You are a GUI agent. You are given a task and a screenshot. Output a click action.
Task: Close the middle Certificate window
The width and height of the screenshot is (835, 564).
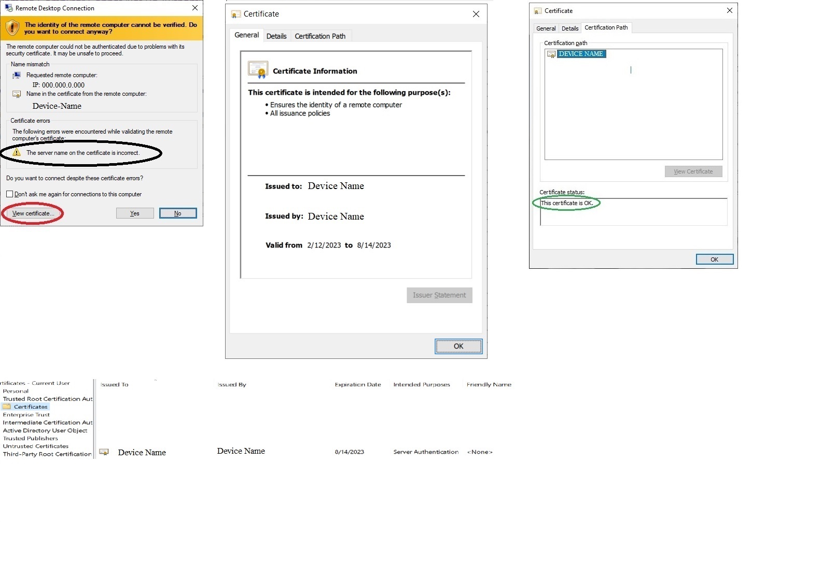(x=476, y=14)
